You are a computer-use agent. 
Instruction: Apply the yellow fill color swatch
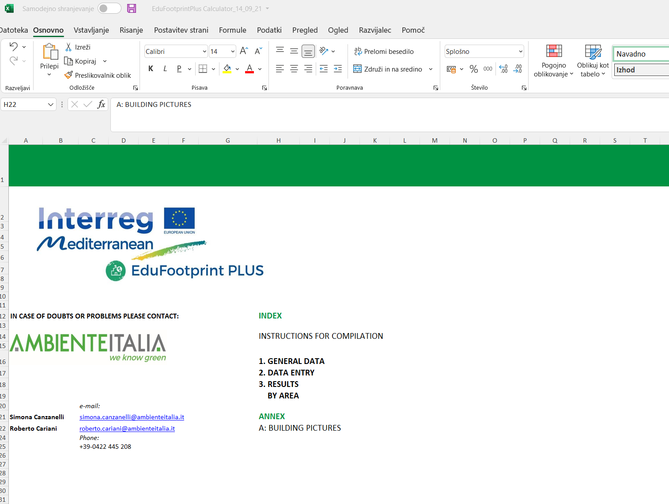227,69
